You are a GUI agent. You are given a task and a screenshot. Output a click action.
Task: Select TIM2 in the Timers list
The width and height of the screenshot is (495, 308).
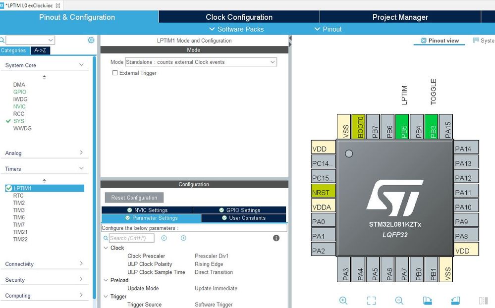pyautogui.click(x=19, y=203)
